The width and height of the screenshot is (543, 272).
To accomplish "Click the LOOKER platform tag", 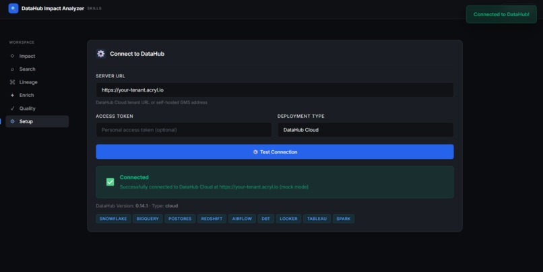I will [x=288, y=219].
